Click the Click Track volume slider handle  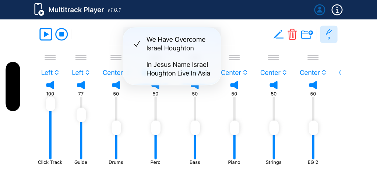pos(50,104)
